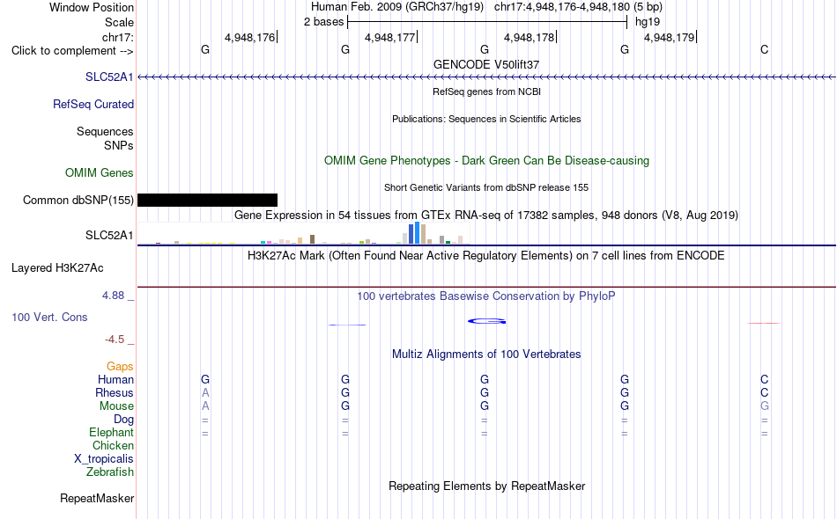Click the 4.88 PhyloP upper scale value
The height and width of the screenshot is (519, 837).
[113, 296]
